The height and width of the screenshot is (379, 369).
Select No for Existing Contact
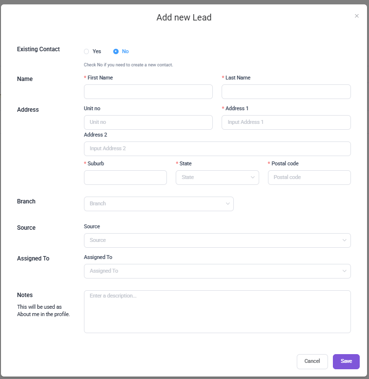116,51
